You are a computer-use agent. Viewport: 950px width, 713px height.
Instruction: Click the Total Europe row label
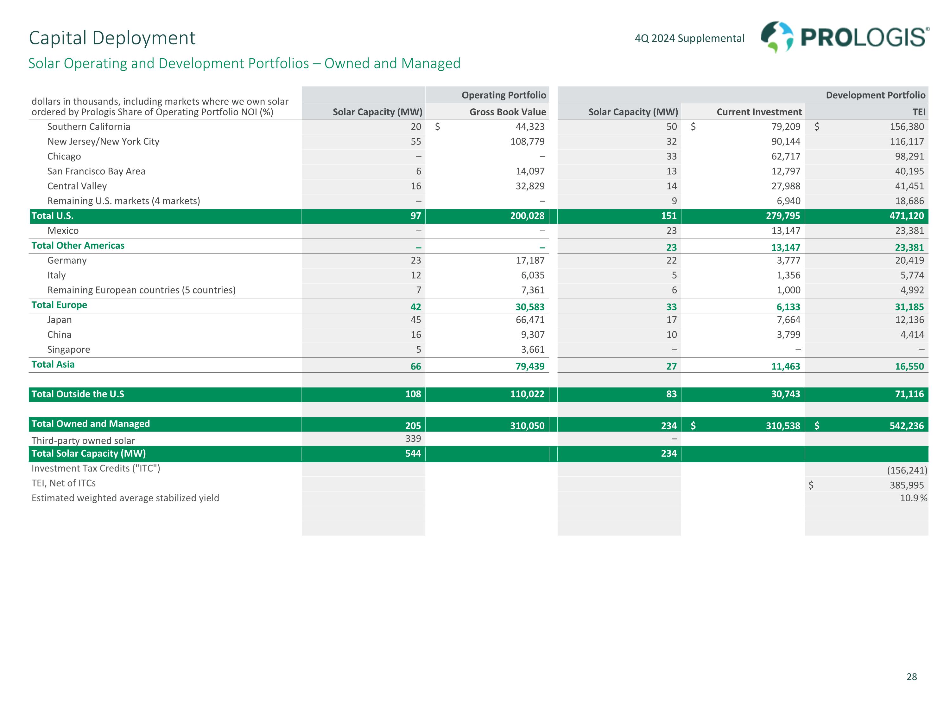click(59, 305)
